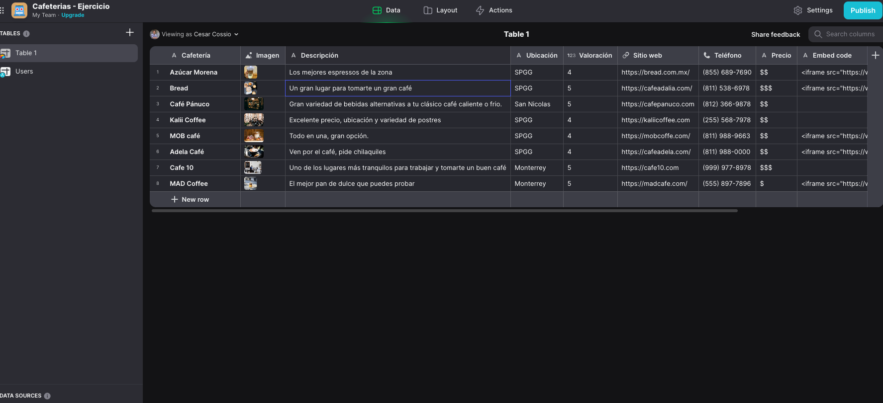Click the search magnifier icon

pyautogui.click(x=818, y=34)
